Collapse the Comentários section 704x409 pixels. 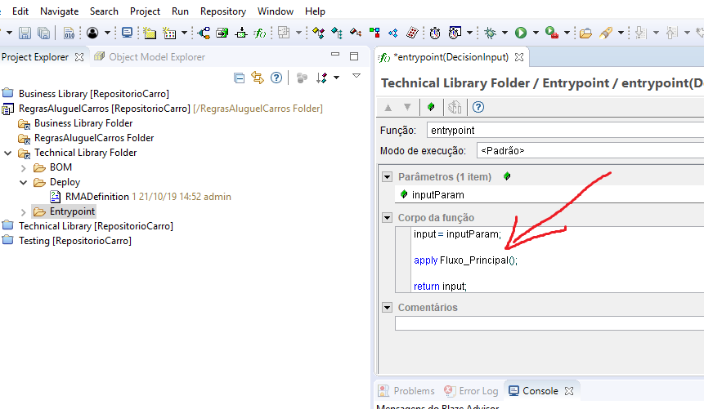[387, 307]
